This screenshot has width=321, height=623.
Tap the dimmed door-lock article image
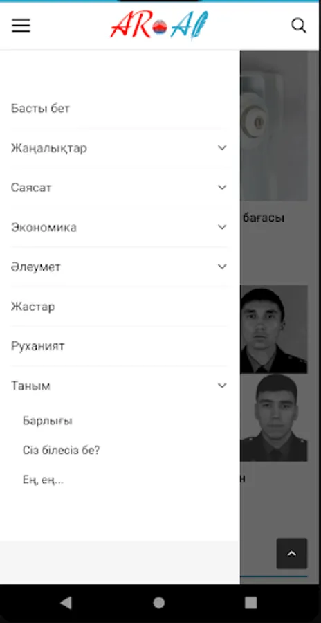point(274,125)
